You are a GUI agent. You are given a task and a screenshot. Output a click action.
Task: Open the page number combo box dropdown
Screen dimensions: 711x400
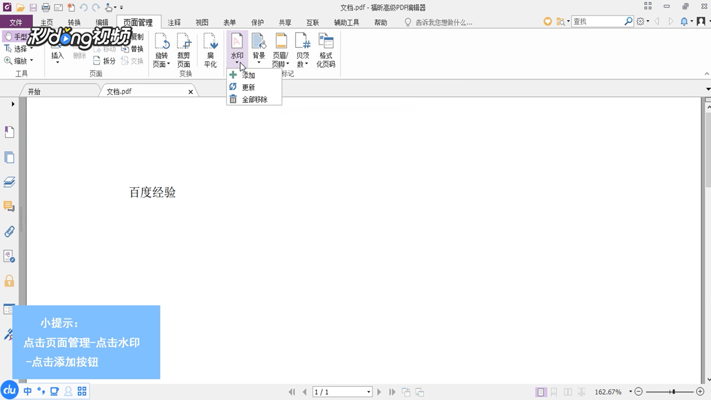click(368, 392)
